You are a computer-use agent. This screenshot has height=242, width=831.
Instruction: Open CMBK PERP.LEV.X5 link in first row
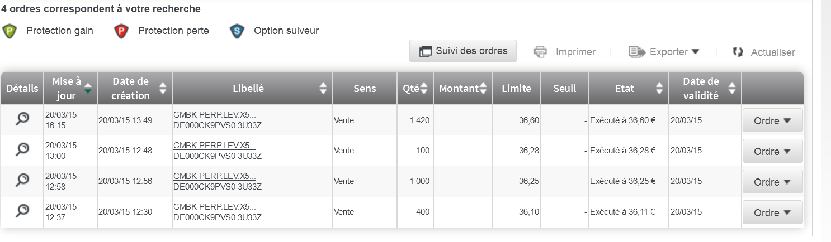215,115
